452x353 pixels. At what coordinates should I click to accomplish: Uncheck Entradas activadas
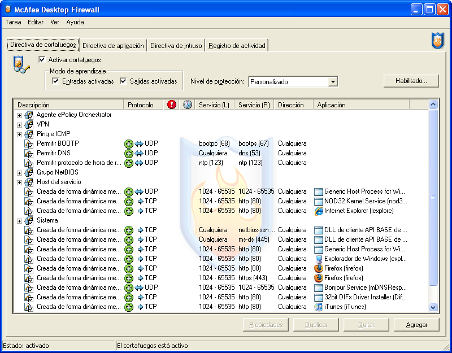[55, 81]
